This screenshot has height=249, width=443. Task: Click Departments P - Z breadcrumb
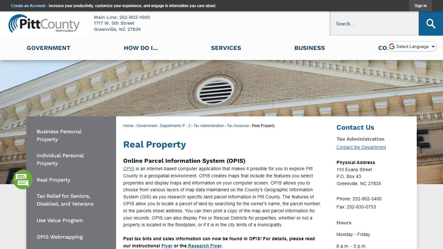coord(175,126)
